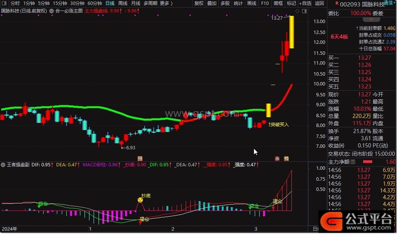Select the 买一 13.27 bid row
The width and height of the screenshot is (398, 234).
[362, 58]
